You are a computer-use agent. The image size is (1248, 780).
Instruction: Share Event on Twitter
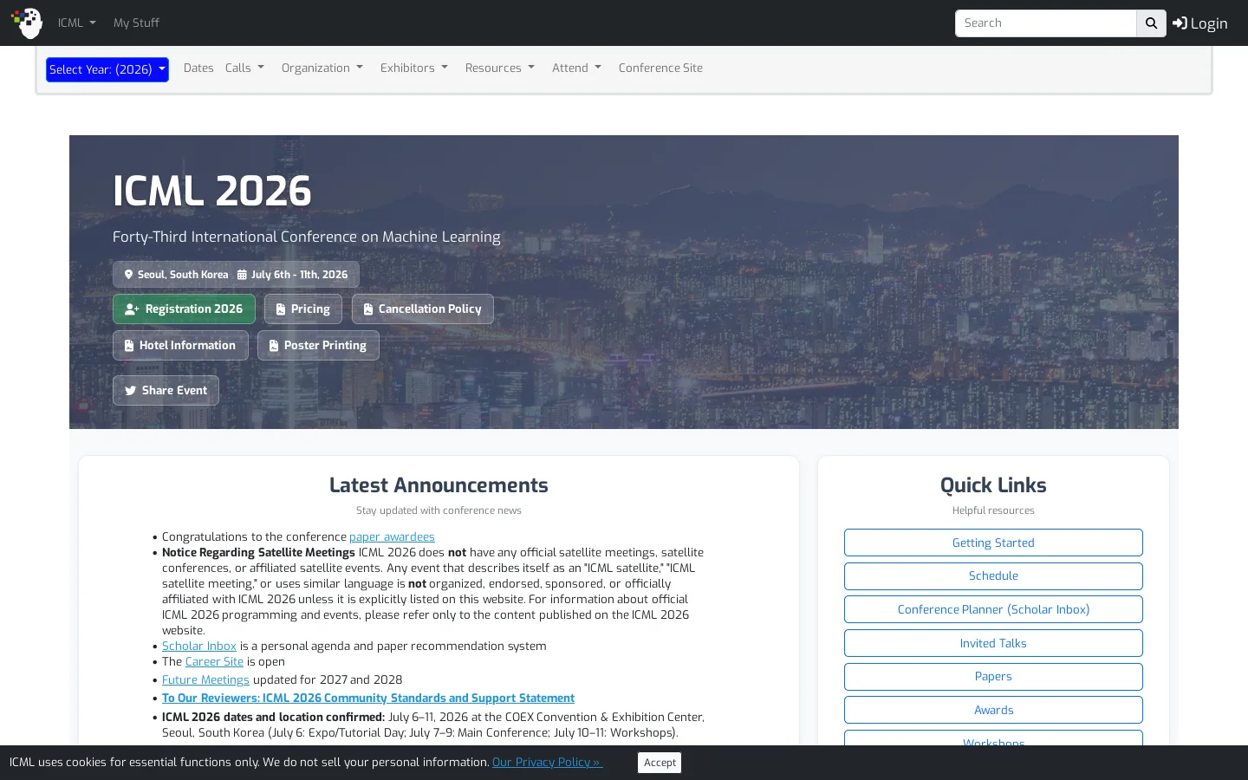tap(166, 391)
